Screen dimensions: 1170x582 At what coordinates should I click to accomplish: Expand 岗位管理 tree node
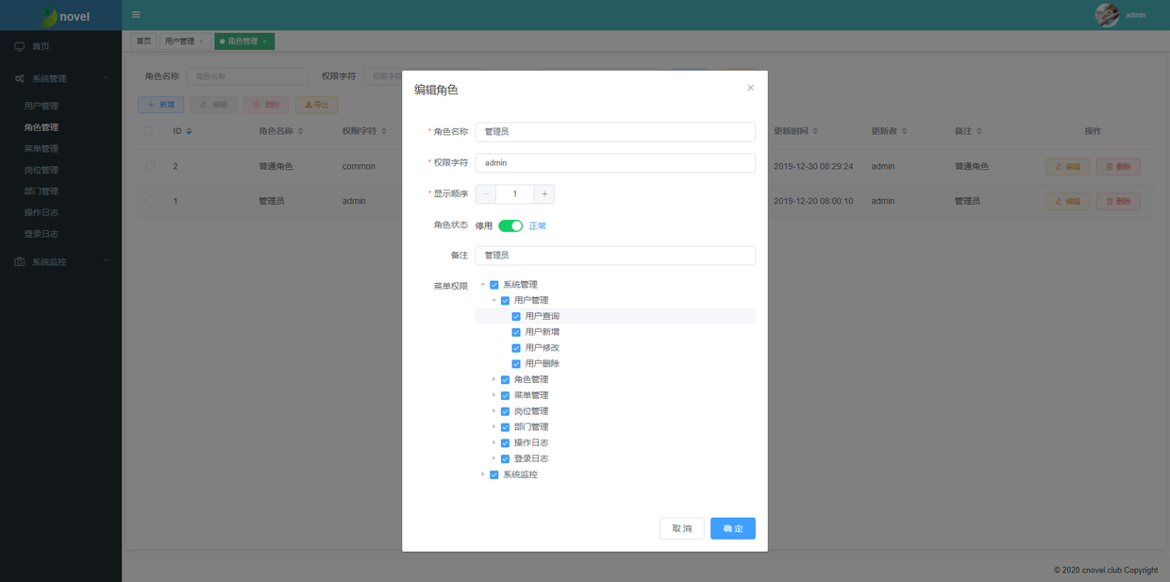pos(493,411)
